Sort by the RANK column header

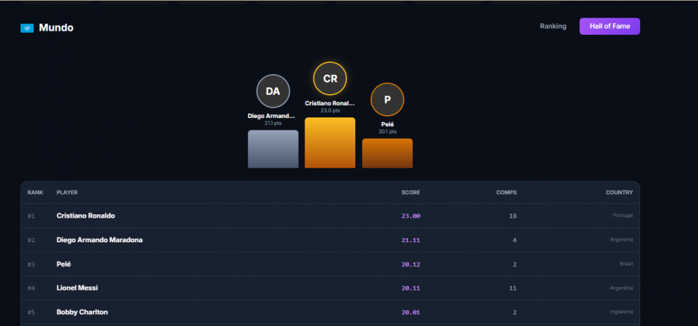click(x=35, y=193)
